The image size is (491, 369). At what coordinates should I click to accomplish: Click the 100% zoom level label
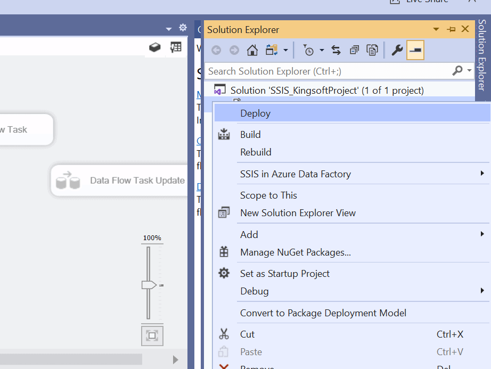tap(152, 238)
